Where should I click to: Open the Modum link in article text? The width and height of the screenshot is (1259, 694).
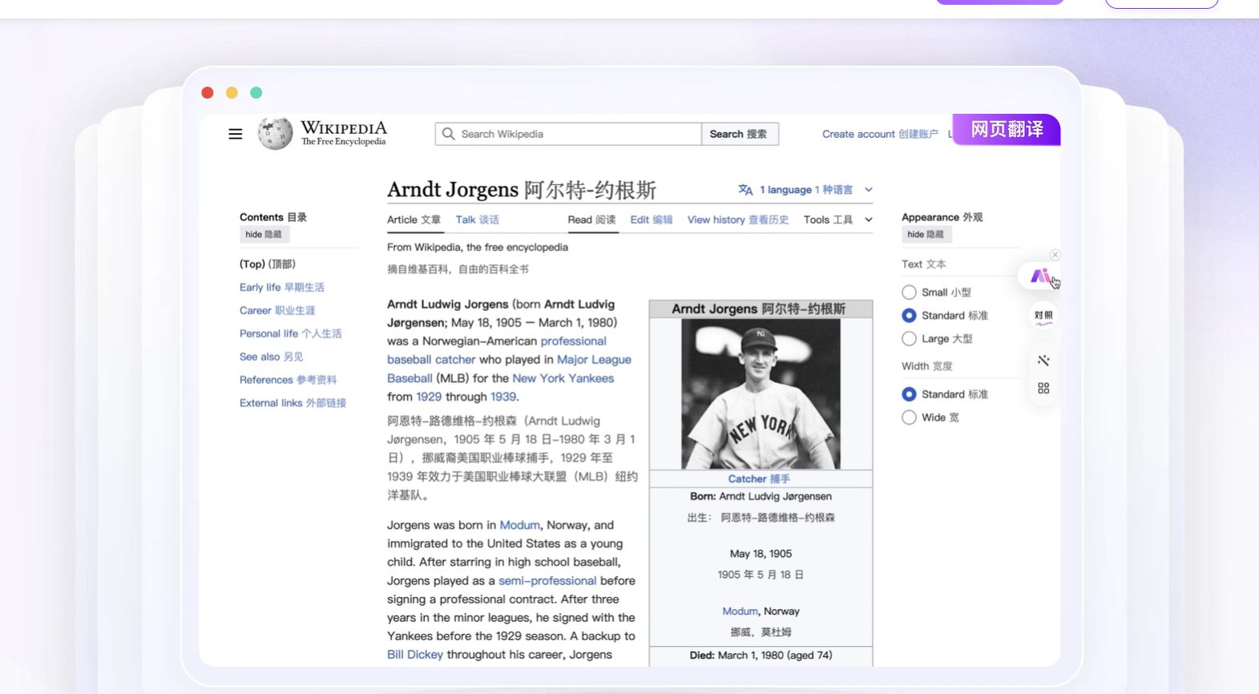tap(519, 525)
